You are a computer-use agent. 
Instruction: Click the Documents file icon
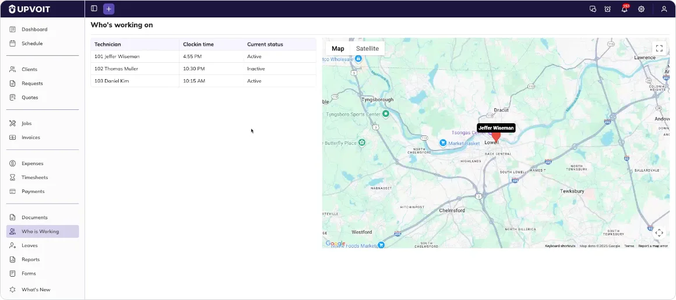(x=12, y=217)
